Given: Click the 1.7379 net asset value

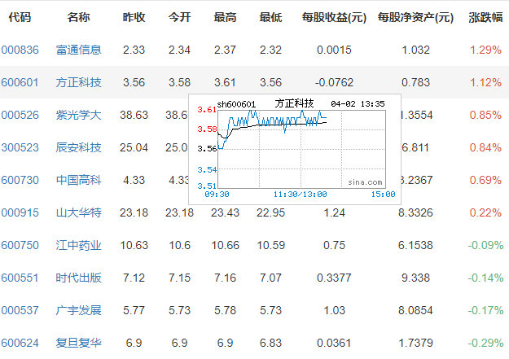Looking at the screenshot, I should pyautogui.click(x=415, y=343).
